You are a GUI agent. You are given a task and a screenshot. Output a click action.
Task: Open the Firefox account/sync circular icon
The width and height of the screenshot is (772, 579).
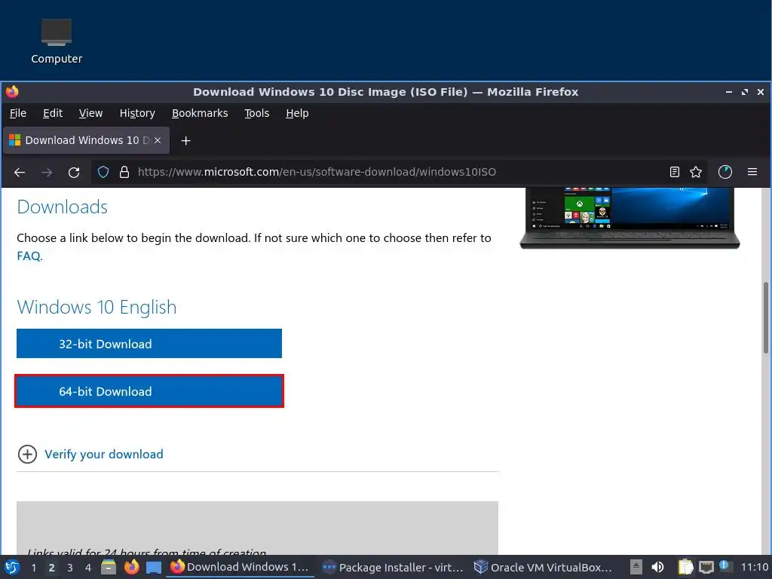point(725,172)
